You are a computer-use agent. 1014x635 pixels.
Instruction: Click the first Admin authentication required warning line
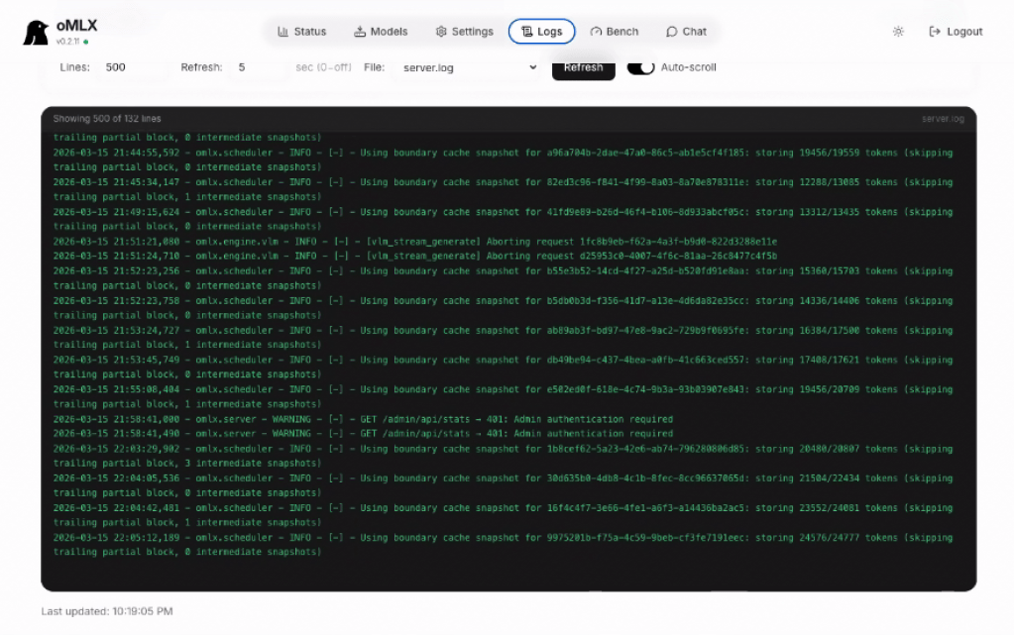click(x=363, y=419)
